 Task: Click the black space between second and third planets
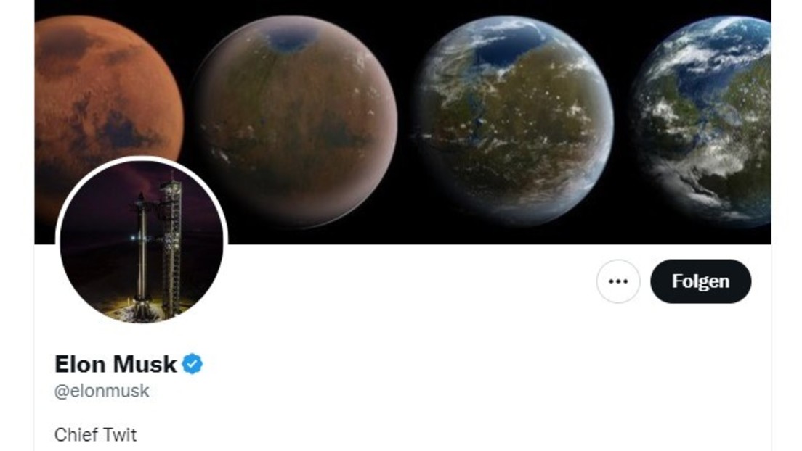tap(407, 153)
